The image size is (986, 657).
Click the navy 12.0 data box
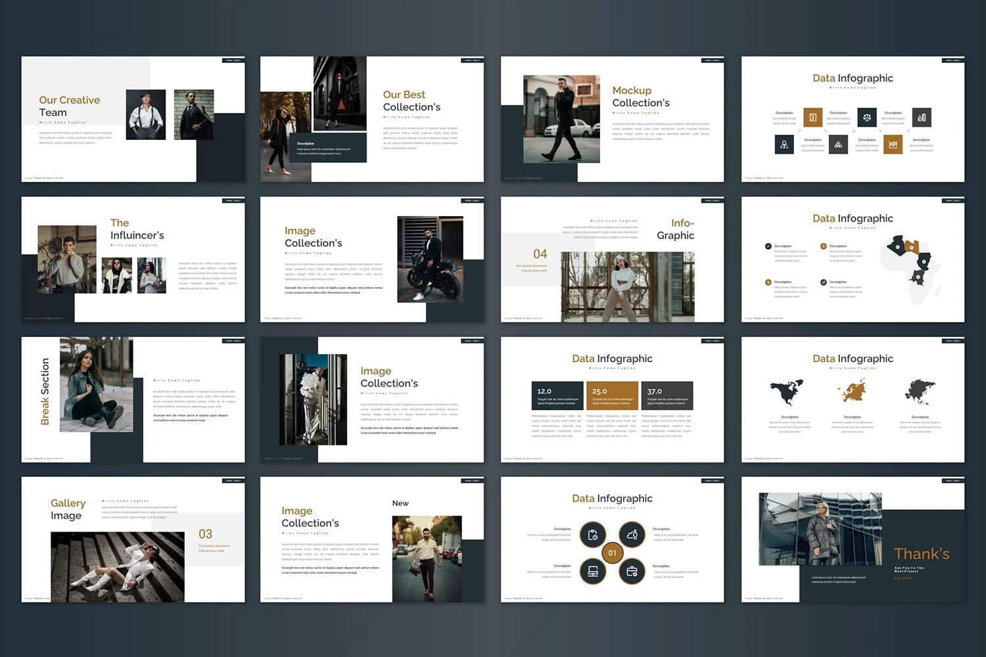[x=557, y=396]
